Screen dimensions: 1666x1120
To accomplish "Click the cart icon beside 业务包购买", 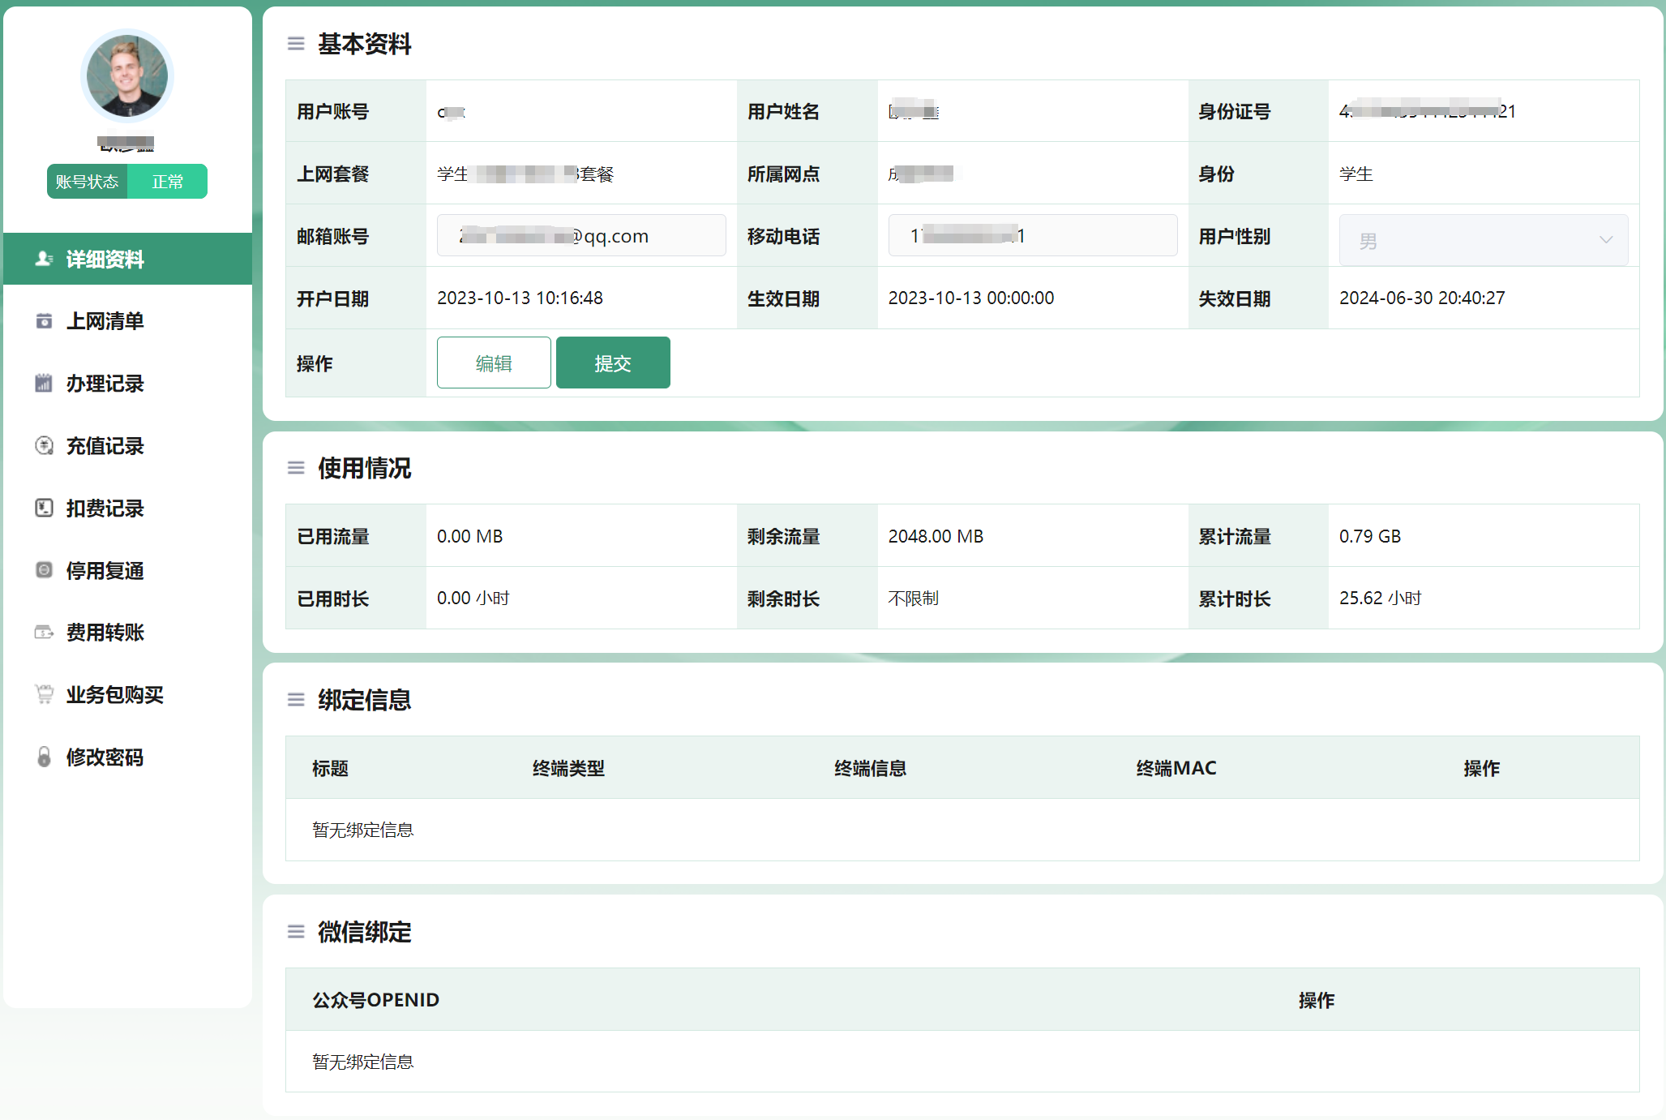I will click(44, 694).
